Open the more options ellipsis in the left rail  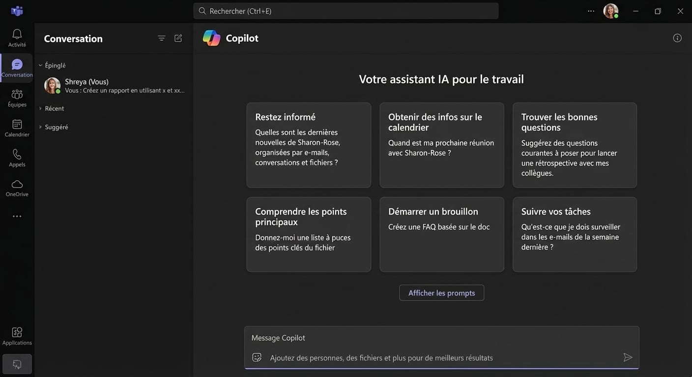coord(17,216)
